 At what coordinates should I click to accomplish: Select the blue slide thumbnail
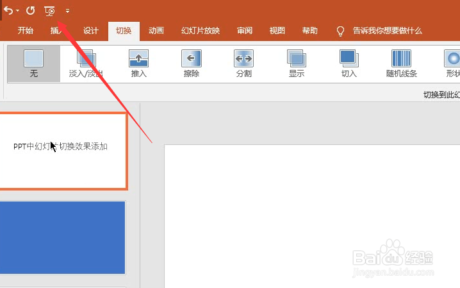coord(62,237)
